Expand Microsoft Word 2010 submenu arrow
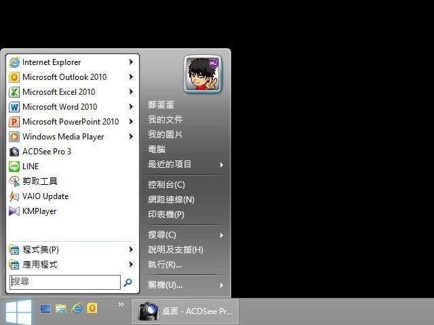Image resolution: width=434 pixels, height=325 pixels. [131, 107]
